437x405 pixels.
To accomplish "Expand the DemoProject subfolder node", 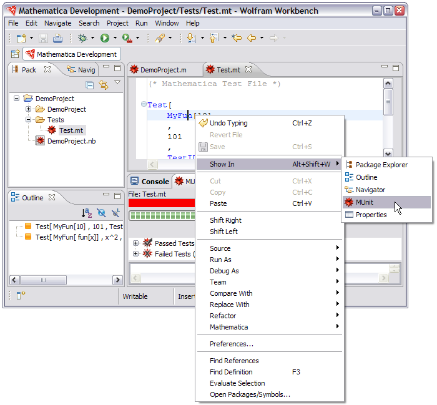I will coord(29,109).
